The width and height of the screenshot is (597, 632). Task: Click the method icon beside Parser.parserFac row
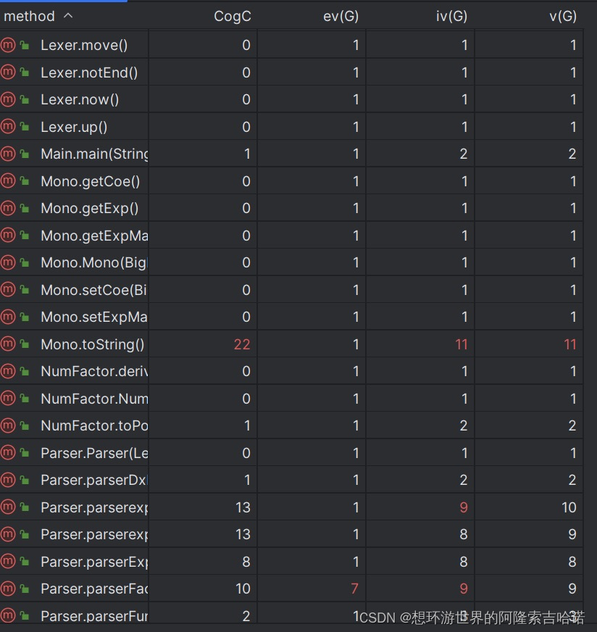click(x=8, y=589)
